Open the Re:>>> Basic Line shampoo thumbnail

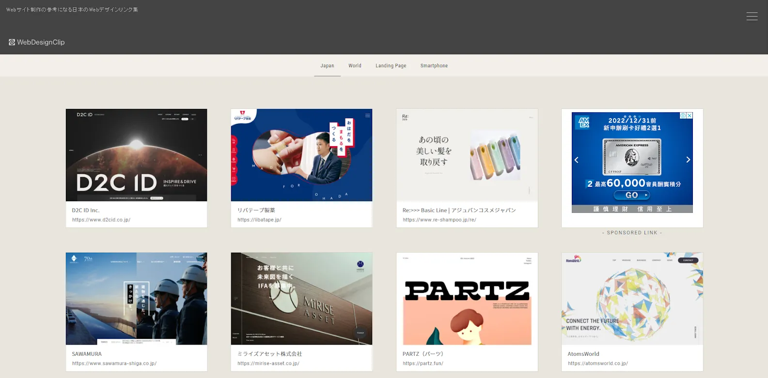point(467,155)
